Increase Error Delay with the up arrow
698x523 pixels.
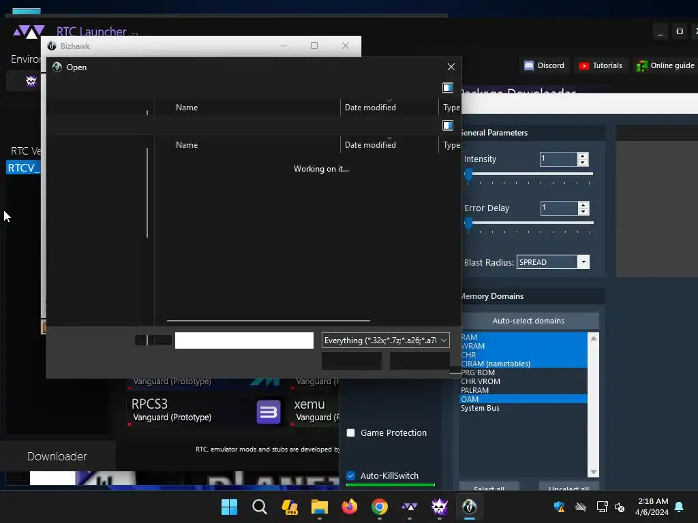point(583,204)
